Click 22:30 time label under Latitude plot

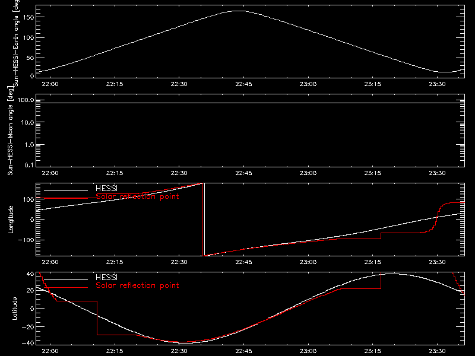coord(179,351)
